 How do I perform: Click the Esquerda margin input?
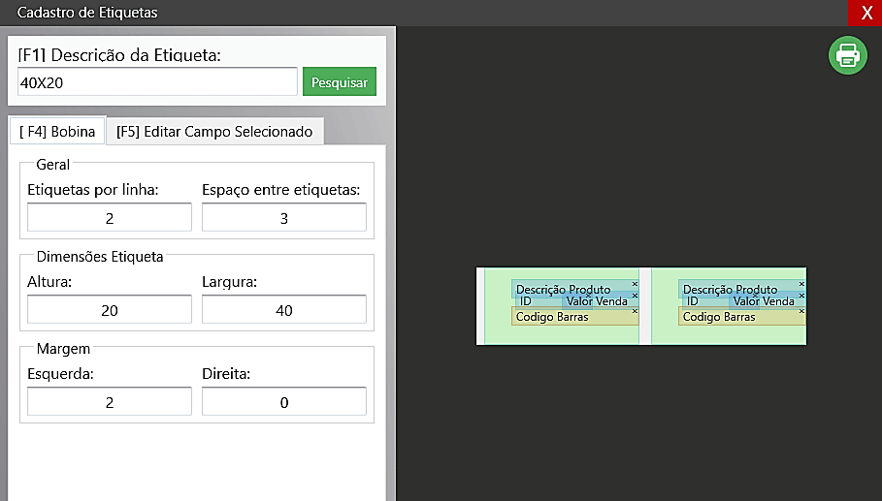[110, 402]
